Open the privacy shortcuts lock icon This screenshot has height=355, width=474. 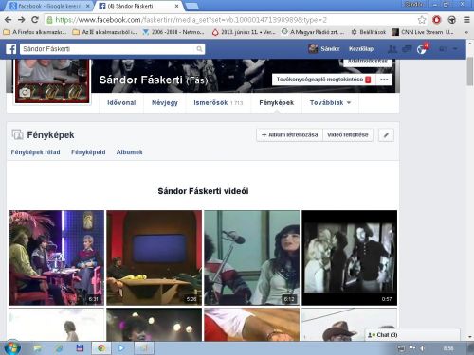tap(443, 49)
